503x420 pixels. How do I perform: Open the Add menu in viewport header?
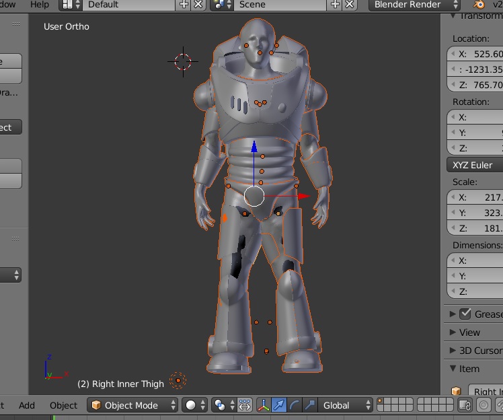[27, 405]
